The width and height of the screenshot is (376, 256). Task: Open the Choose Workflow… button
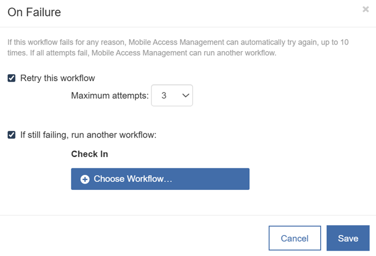160,179
